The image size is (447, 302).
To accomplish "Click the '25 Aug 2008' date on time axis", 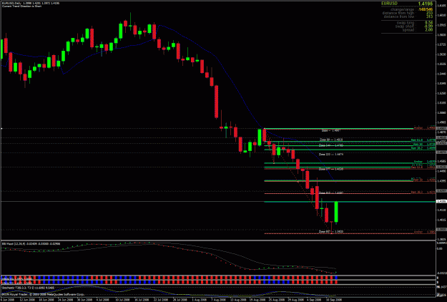I will (277, 300).
